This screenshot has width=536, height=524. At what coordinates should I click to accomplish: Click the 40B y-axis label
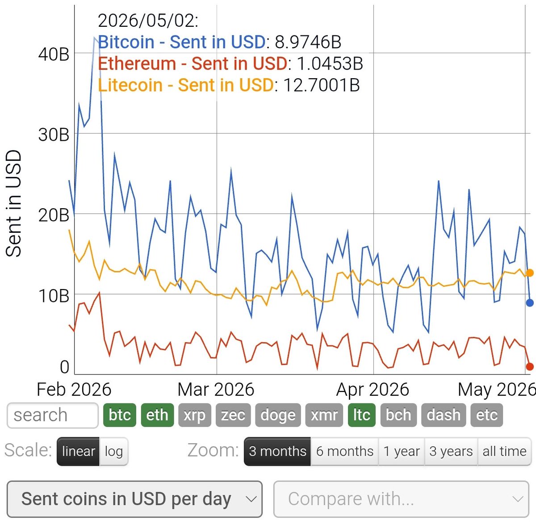[x=54, y=54]
